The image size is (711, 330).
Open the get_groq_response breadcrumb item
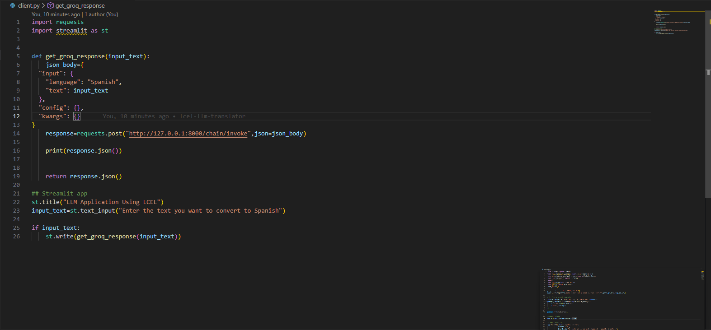click(80, 5)
